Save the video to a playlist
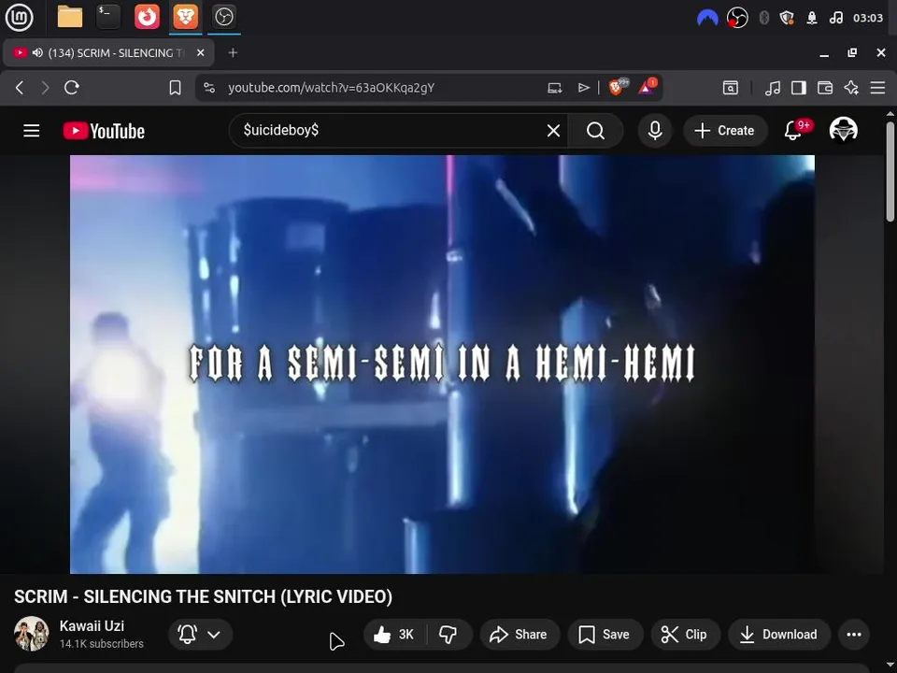 point(605,634)
